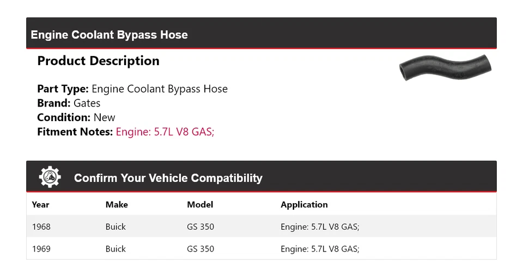The width and height of the screenshot is (523, 277).
Task: Click the Application cell in the 1968 row
Action: 320,226
